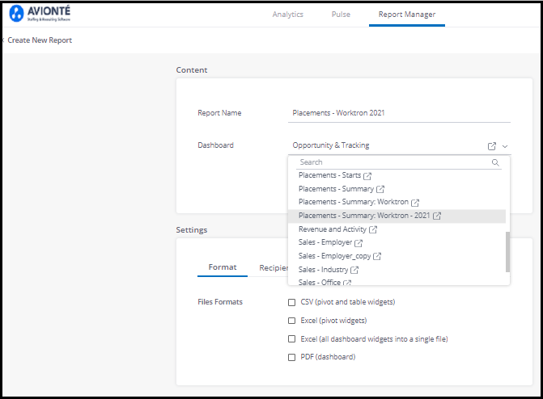Open external link icon for Sales - Office
The image size is (543, 399).
pyautogui.click(x=347, y=283)
